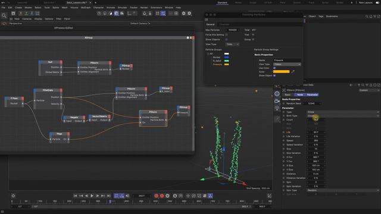Select the Firework particle group
The width and height of the screenshot is (381, 214).
(x=217, y=65)
